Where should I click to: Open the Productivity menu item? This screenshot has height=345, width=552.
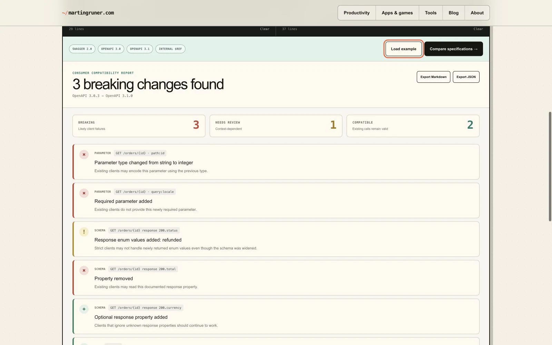356,13
